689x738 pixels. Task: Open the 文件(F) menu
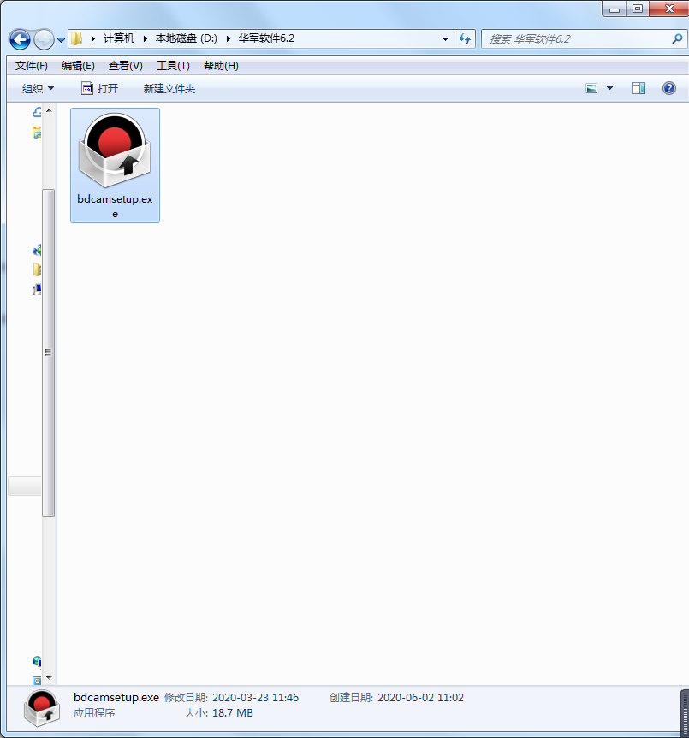[31, 66]
